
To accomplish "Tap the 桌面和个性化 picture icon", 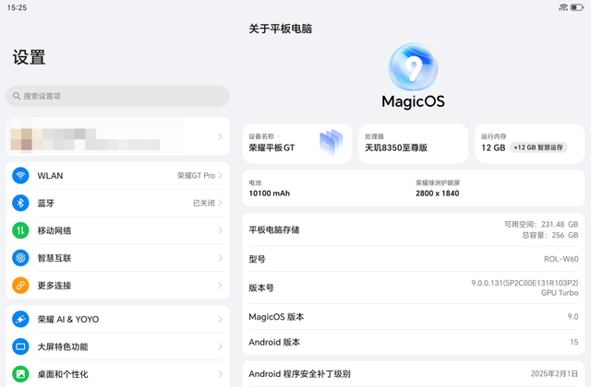I will [20, 374].
